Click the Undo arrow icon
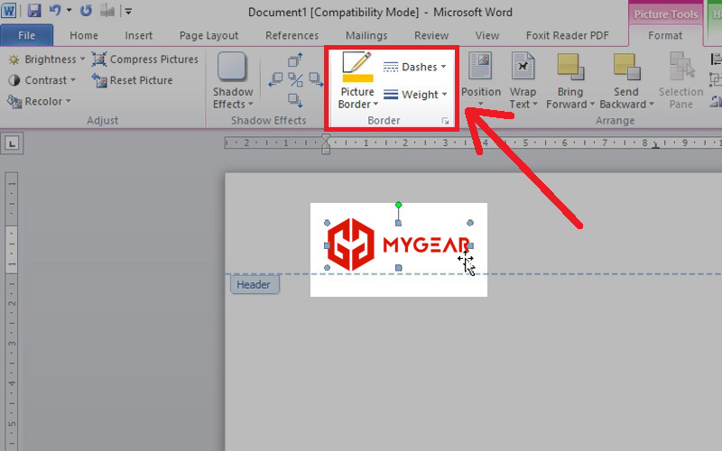722x451 pixels. 54,11
